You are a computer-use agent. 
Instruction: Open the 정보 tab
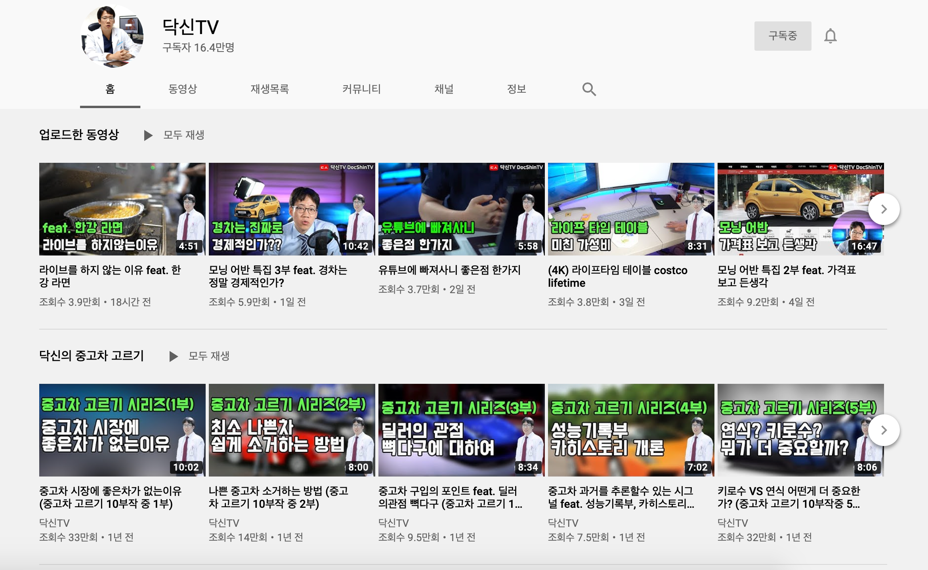click(x=516, y=89)
